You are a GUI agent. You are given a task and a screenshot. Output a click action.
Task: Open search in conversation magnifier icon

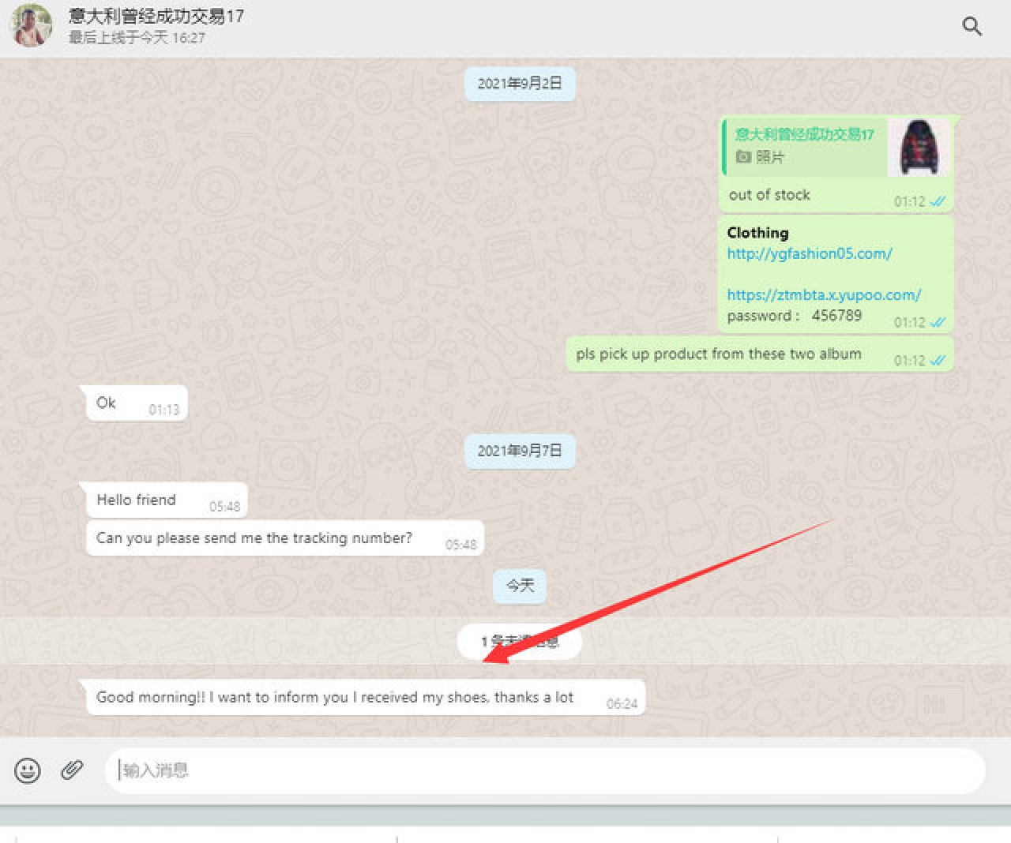(972, 26)
